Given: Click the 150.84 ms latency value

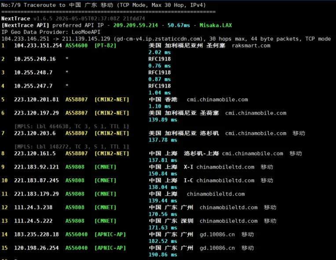Looking at the screenshot, I should (x=163, y=174).
